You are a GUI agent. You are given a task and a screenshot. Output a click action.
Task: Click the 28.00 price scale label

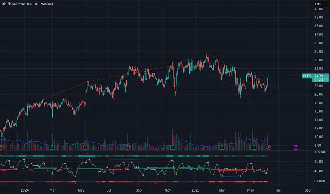click(x=319, y=60)
